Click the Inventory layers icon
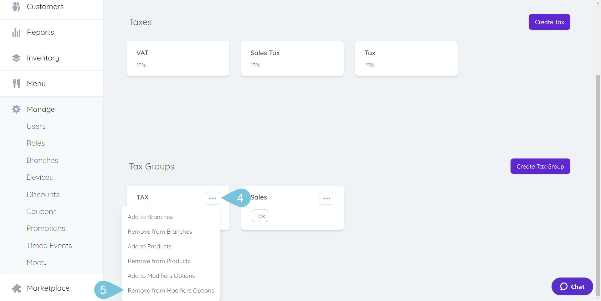Image resolution: width=601 pixels, height=301 pixels. (x=16, y=58)
